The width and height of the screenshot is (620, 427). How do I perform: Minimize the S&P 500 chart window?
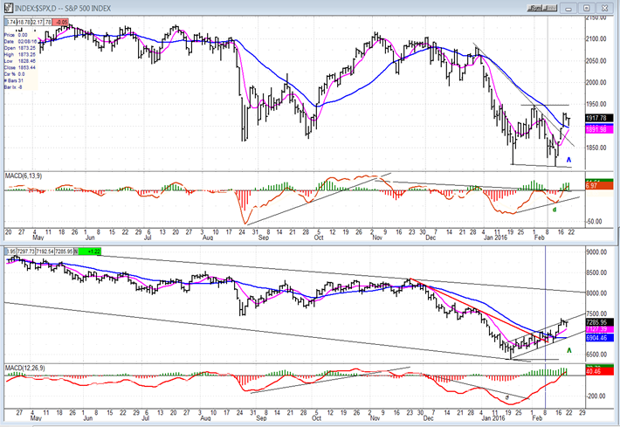[x=568, y=8]
